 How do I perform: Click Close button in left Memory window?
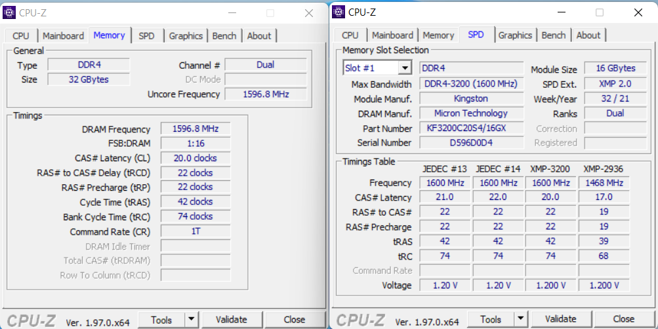pos(294,320)
